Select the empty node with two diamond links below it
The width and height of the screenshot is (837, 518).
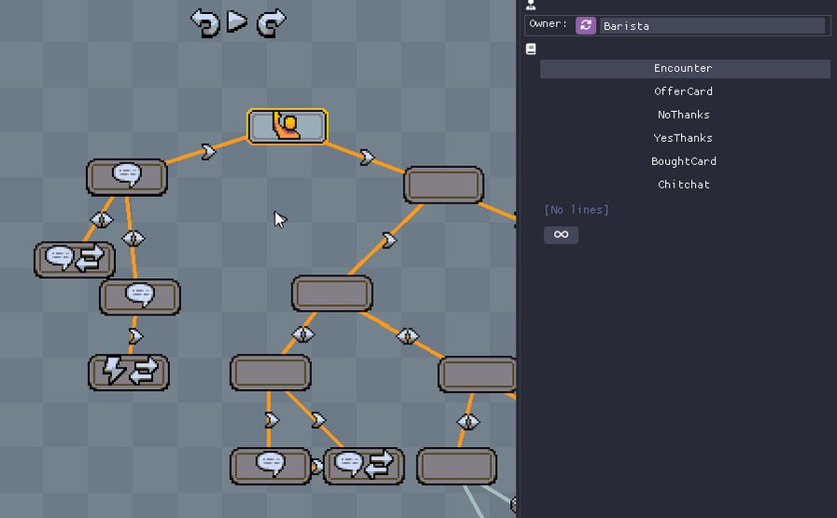point(332,293)
